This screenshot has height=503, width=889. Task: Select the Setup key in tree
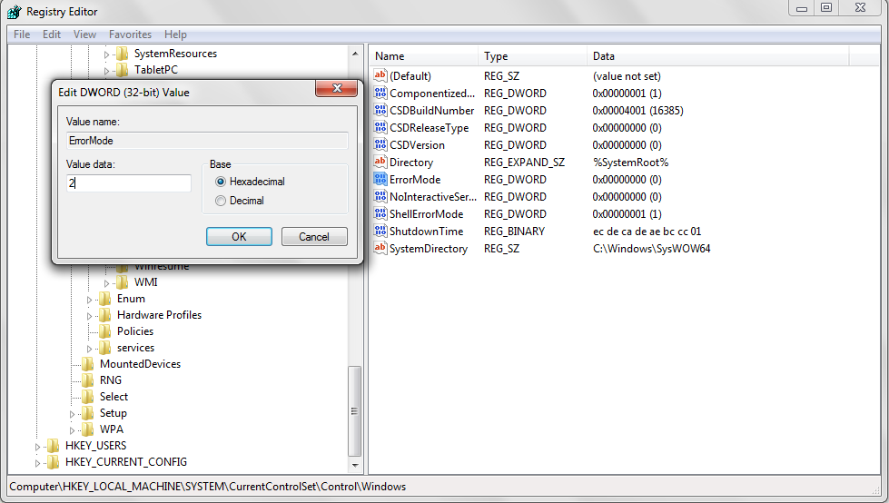tap(114, 413)
